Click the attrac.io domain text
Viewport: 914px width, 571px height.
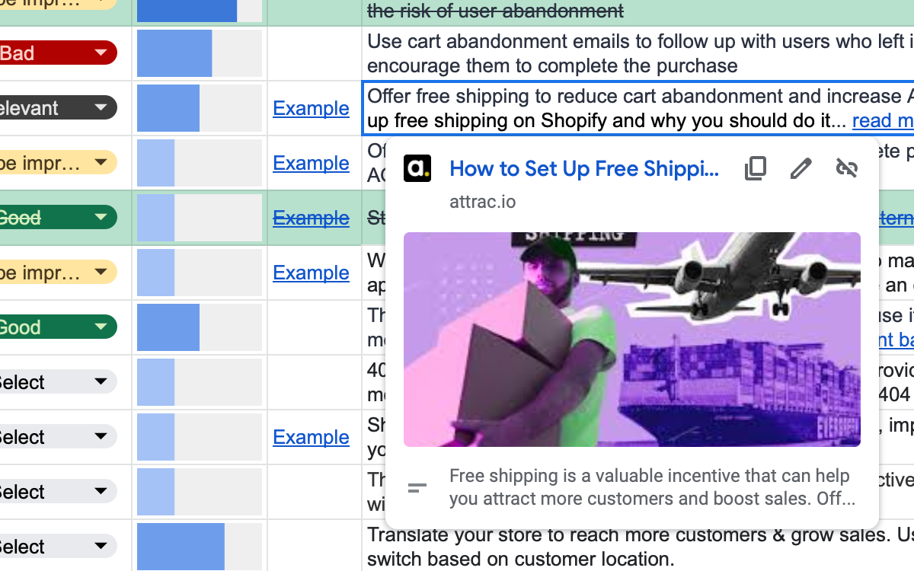[482, 202]
